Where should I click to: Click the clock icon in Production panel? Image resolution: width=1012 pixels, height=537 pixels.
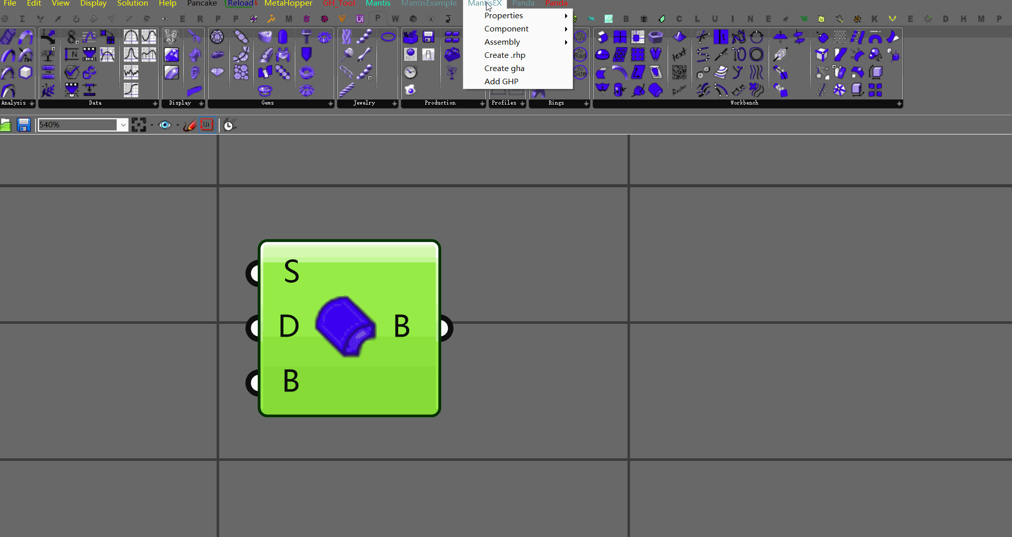(x=409, y=72)
